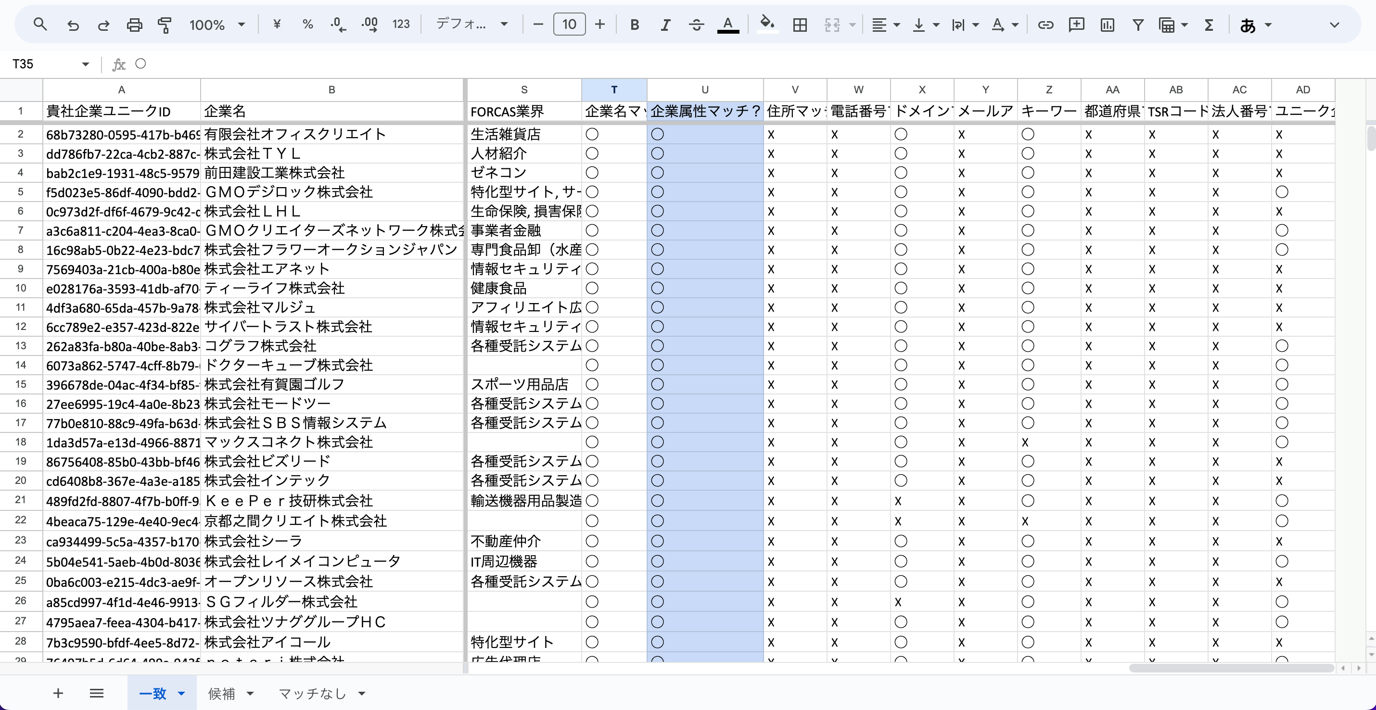Viewport: 1376px width, 710px height.
Task: Insert a link into the cell
Action: click(1045, 25)
